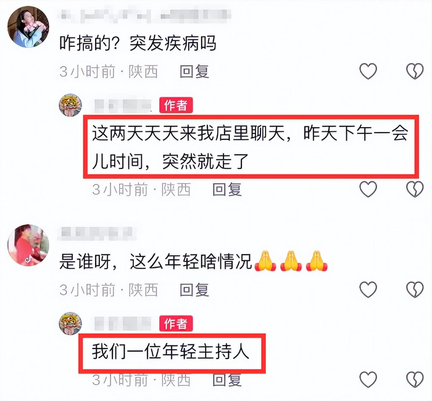Like the comment '咋搞的？突发疾病吗'
This screenshot has width=432, height=401.
[x=368, y=71]
